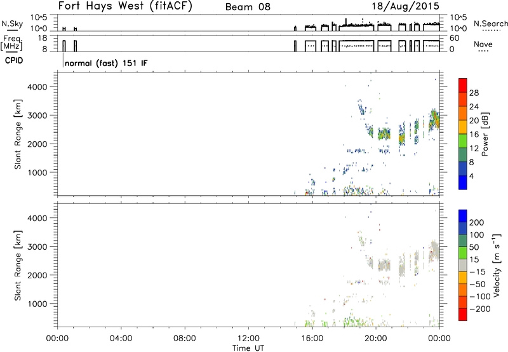Image resolution: width=508 pixels, height=352 pixels.
Task: Click the '60' Nave axis label
Action: (x=455, y=38)
